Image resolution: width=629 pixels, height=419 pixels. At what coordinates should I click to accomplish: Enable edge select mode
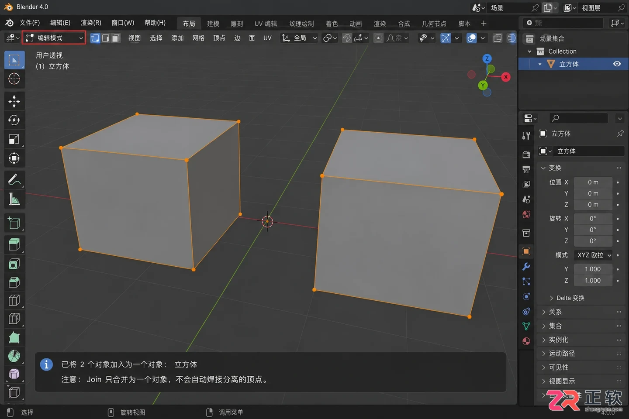(105, 38)
